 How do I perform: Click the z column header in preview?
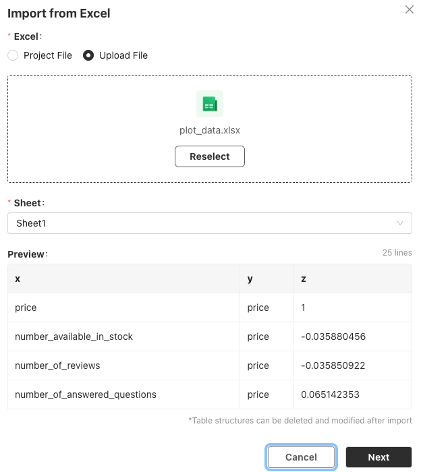click(304, 278)
